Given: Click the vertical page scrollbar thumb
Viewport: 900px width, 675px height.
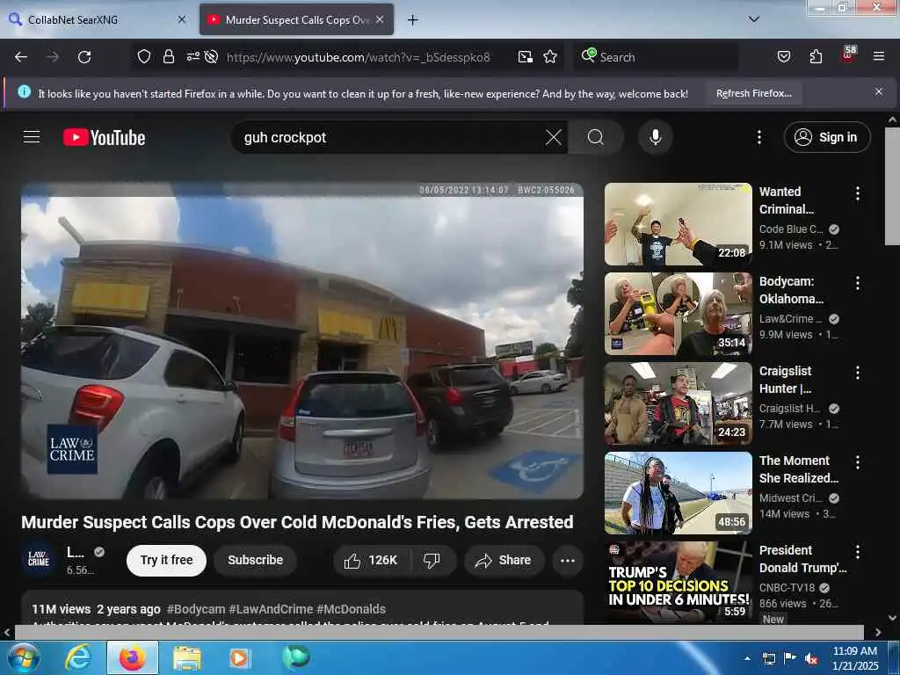Looking at the screenshot, I should pyautogui.click(x=892, y=186).
